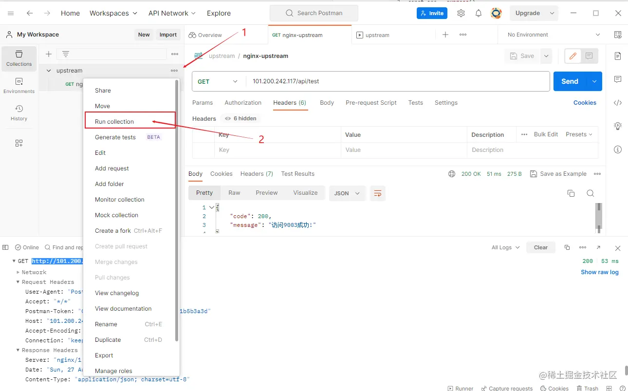Open the Documentation icon in the right sidebar

click(618, 56)
